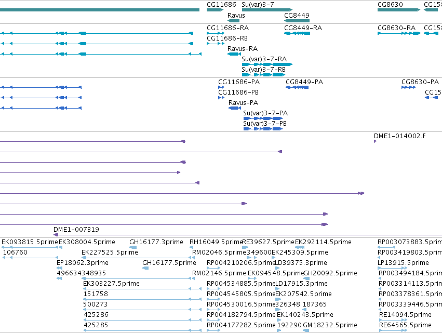Click the CG8449 gene arrow glyph
Image resolution: width=442 pixels, height=333 pixels.
click(x=297, y=21)
